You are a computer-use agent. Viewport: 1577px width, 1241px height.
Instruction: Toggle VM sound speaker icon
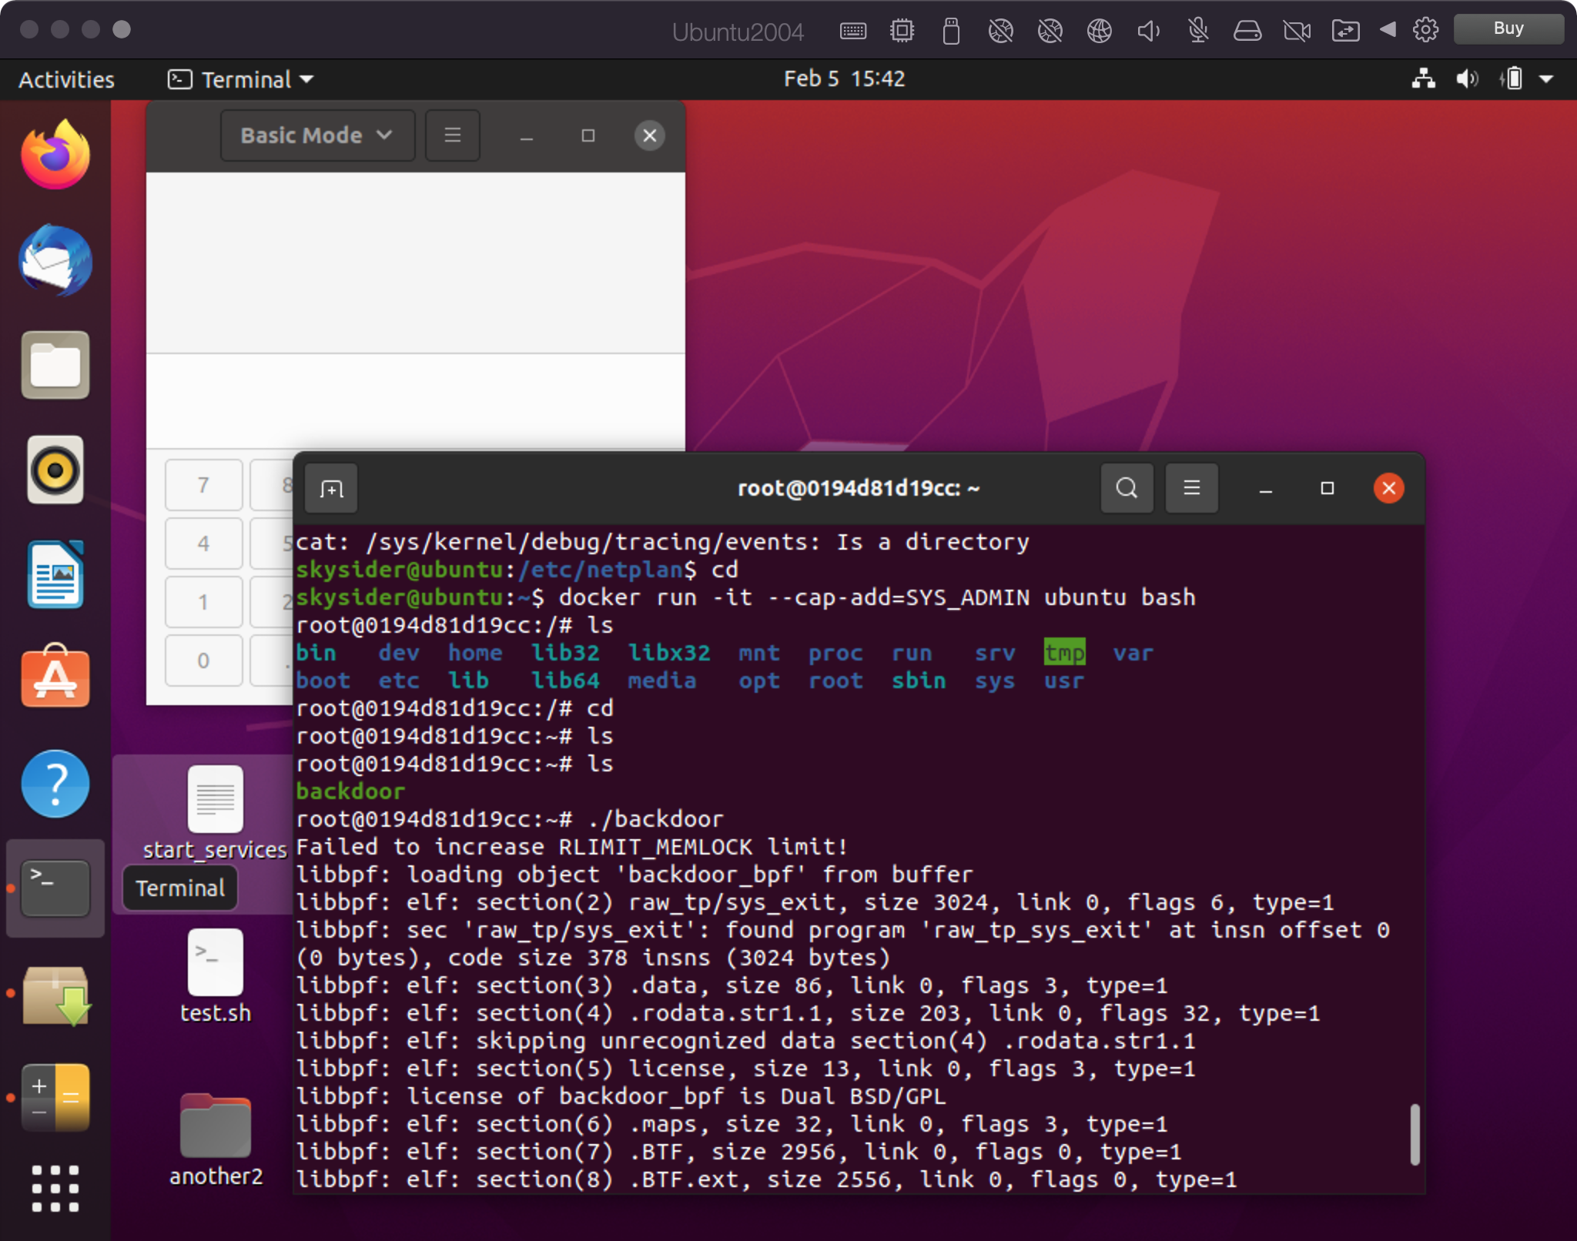pos(1148,31)
